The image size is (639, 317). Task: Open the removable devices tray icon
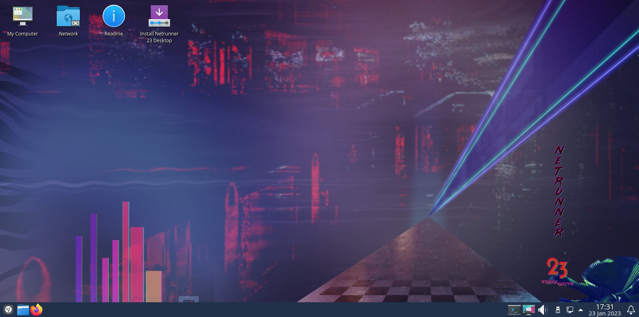point(558,310)
